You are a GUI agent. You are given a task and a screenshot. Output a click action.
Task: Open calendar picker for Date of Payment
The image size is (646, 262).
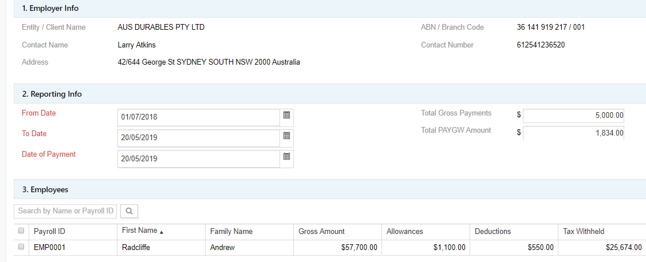pyautogui.click(x=287, y=157)
